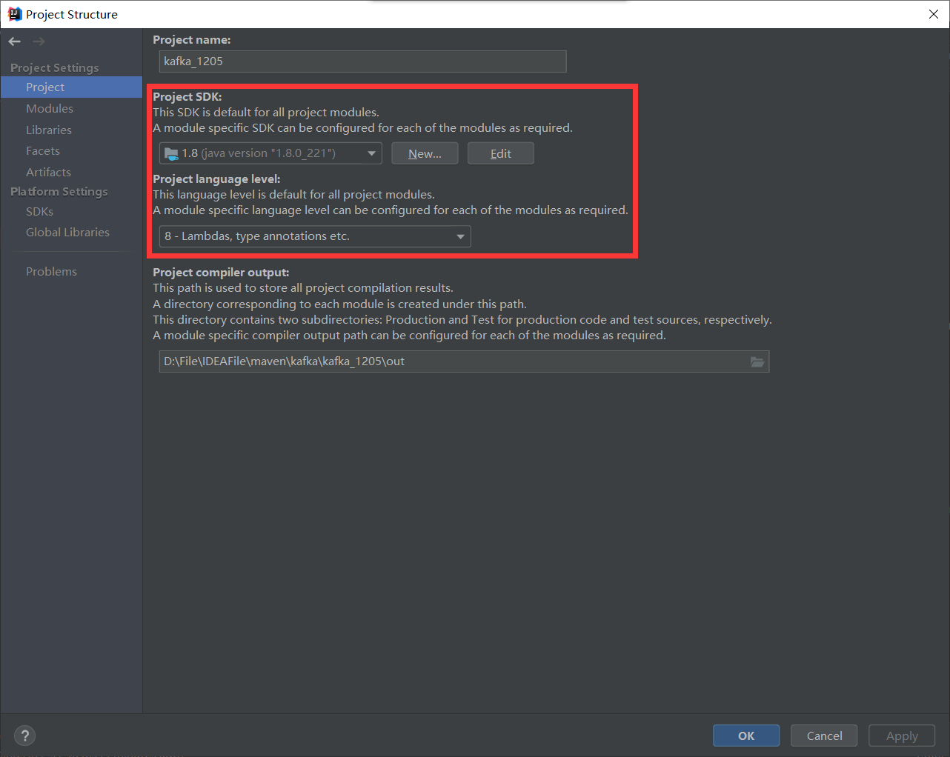
Task: Click the back navigation arrow
Action: click(x=13, y=41)
